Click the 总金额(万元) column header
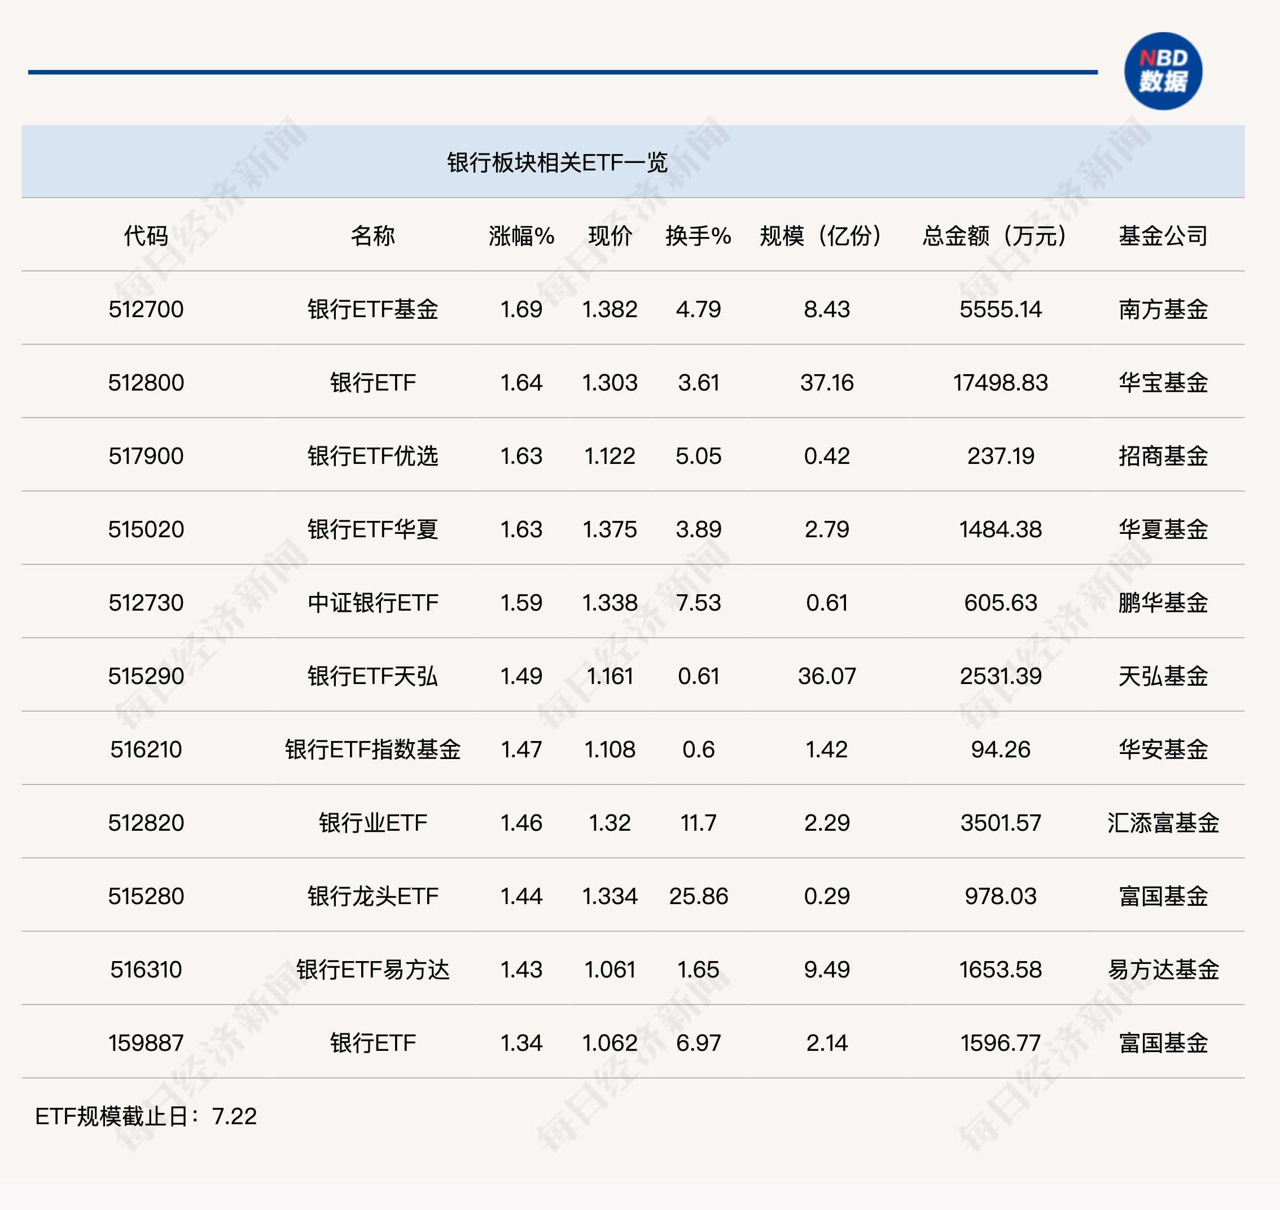Image resolution: width=1280 pixels, height=1210 pixels. point(994,236)
